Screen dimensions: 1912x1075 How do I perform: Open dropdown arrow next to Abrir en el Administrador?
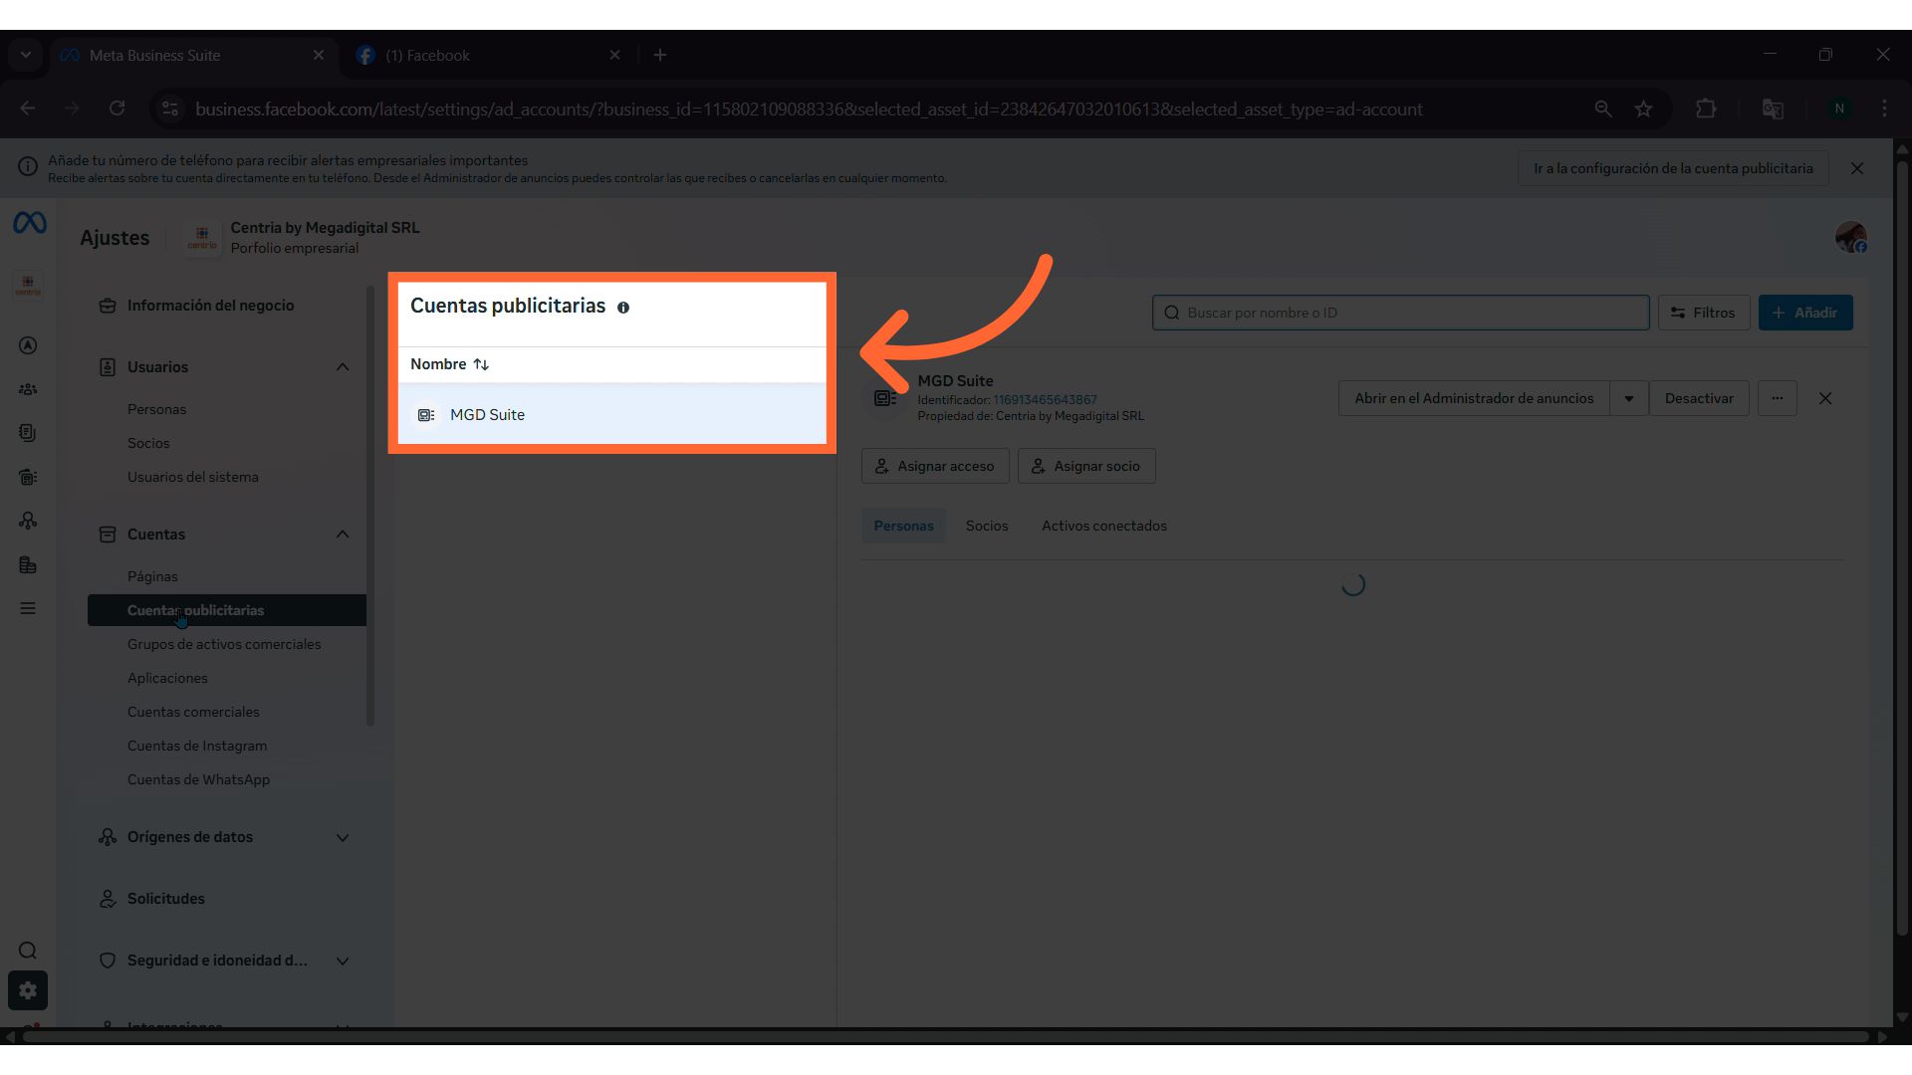click(x=1629, y=398)
